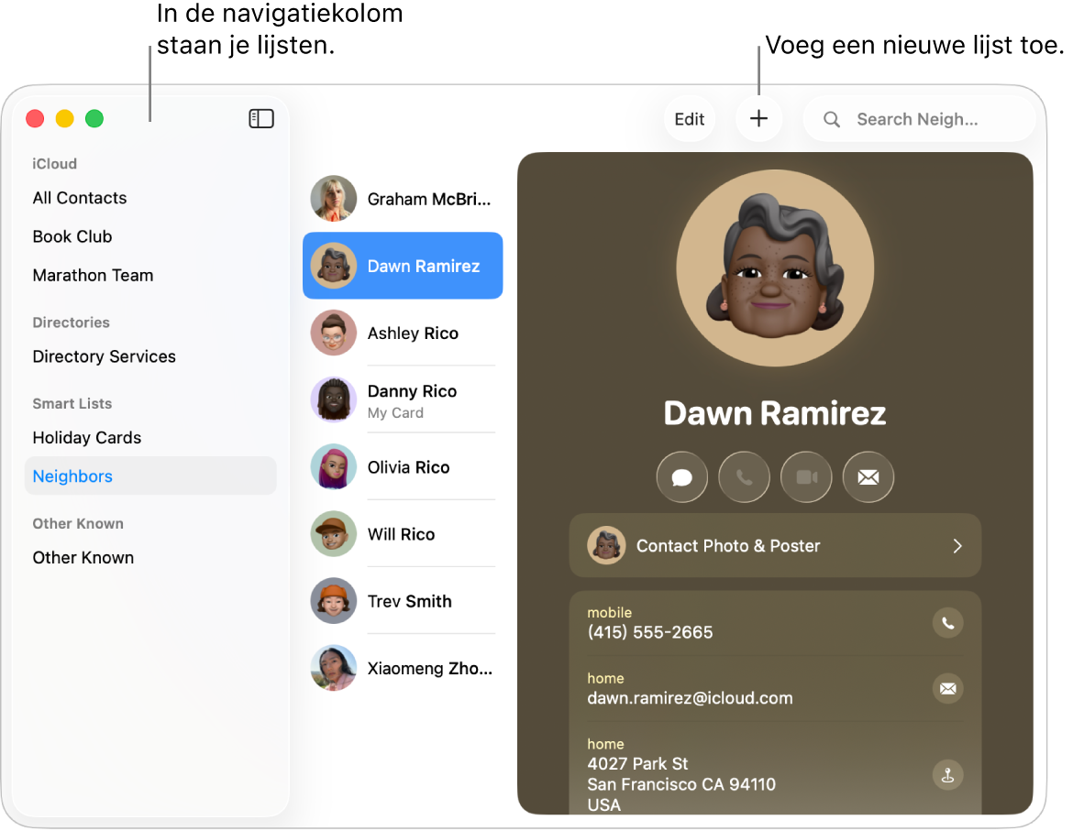The image size is (1073, 831).
Task: Click the home label above the email
Action: coord(605,678)
